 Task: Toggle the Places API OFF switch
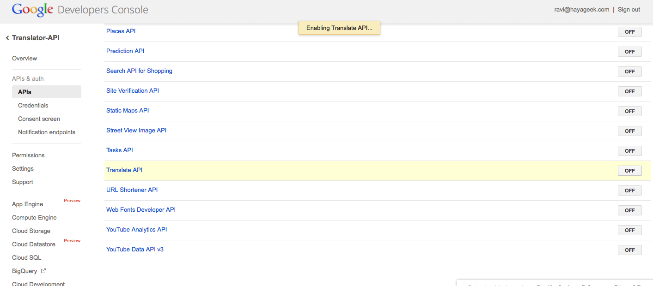[x=629, y=32]
